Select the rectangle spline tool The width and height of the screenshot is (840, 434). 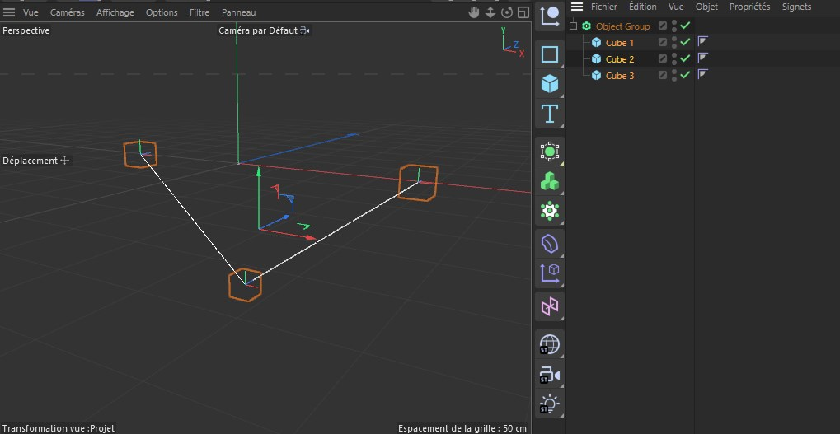point(550,55)
